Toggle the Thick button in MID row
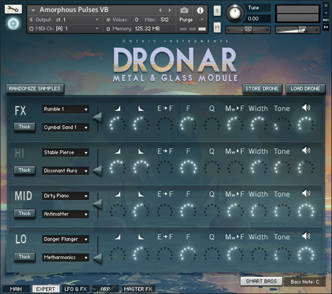This screenshot has width=332, height=294. pyautogui.click(x=25, y=214)
